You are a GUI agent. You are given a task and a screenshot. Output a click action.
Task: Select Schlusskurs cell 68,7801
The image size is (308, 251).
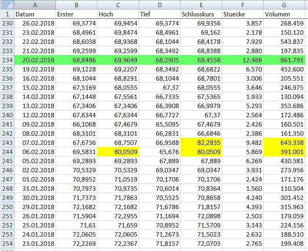tap(201, 79)
